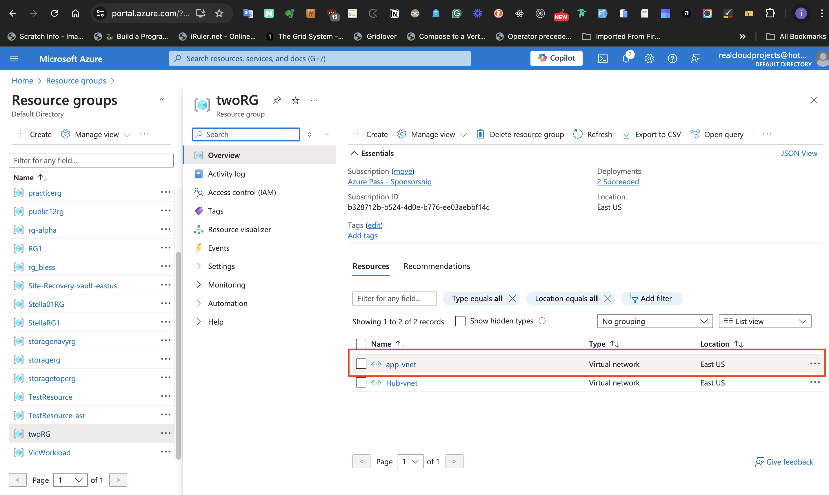Open the List view dropdown
Viewport: 829px width, 495px height.
click(764, 321)
